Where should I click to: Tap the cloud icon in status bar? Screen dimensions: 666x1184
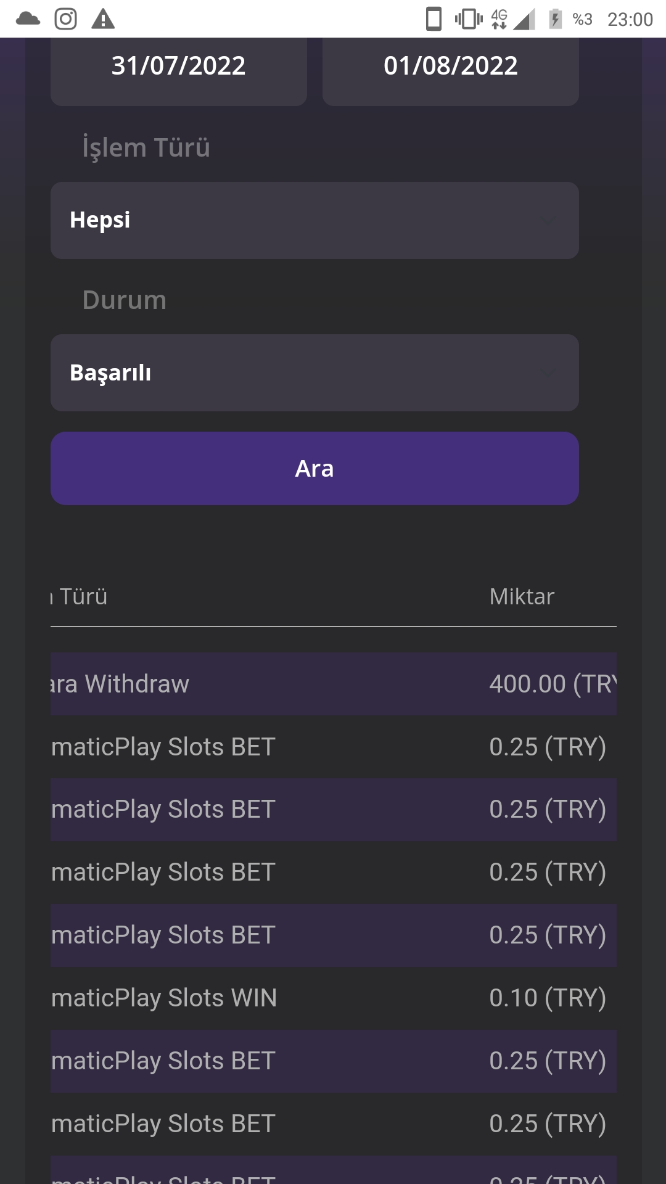(28, 19)
